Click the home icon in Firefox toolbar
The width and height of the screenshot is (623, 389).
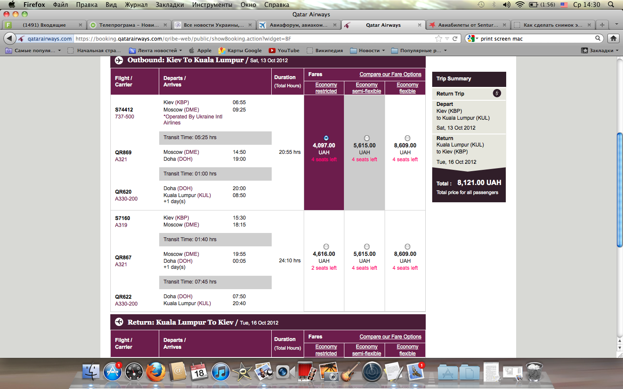pyautogui.click(x=613, y=38)
